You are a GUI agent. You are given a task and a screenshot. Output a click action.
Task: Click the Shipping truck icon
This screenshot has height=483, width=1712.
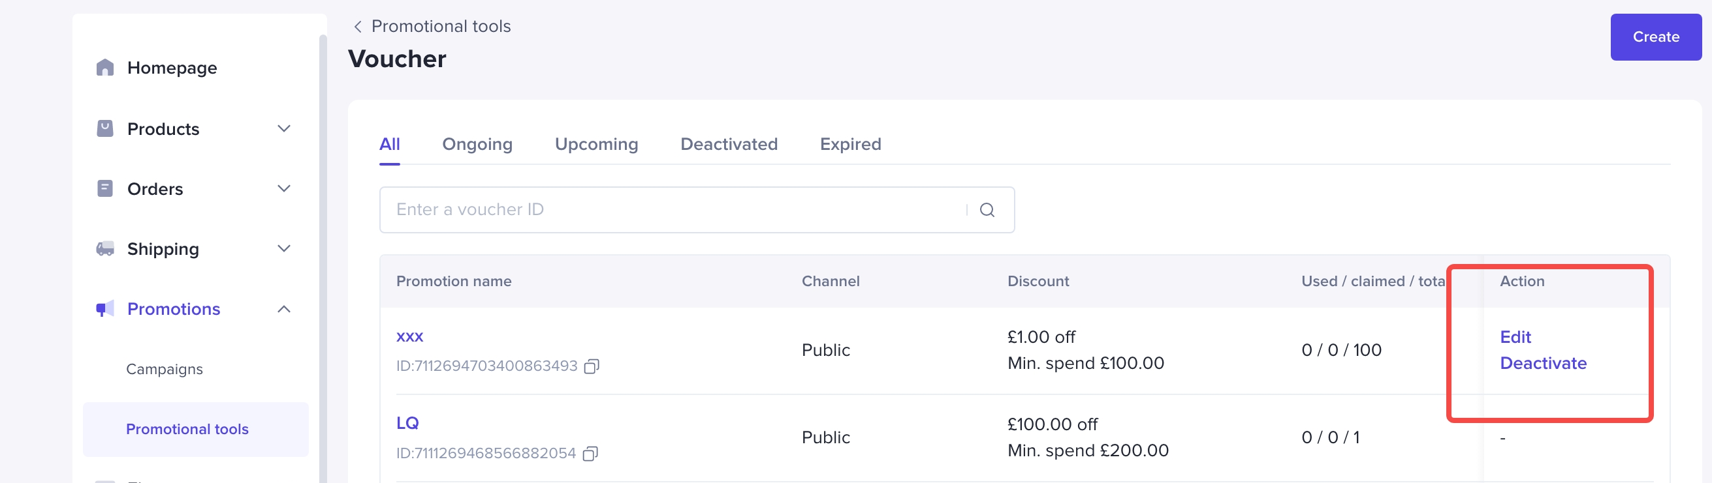[x=105, y=249]
